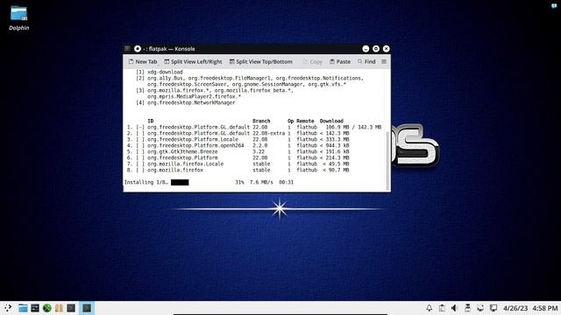Click the Paste toolbar button
The width and height of the screenshot is (561, 315).
tap(340, 62)
